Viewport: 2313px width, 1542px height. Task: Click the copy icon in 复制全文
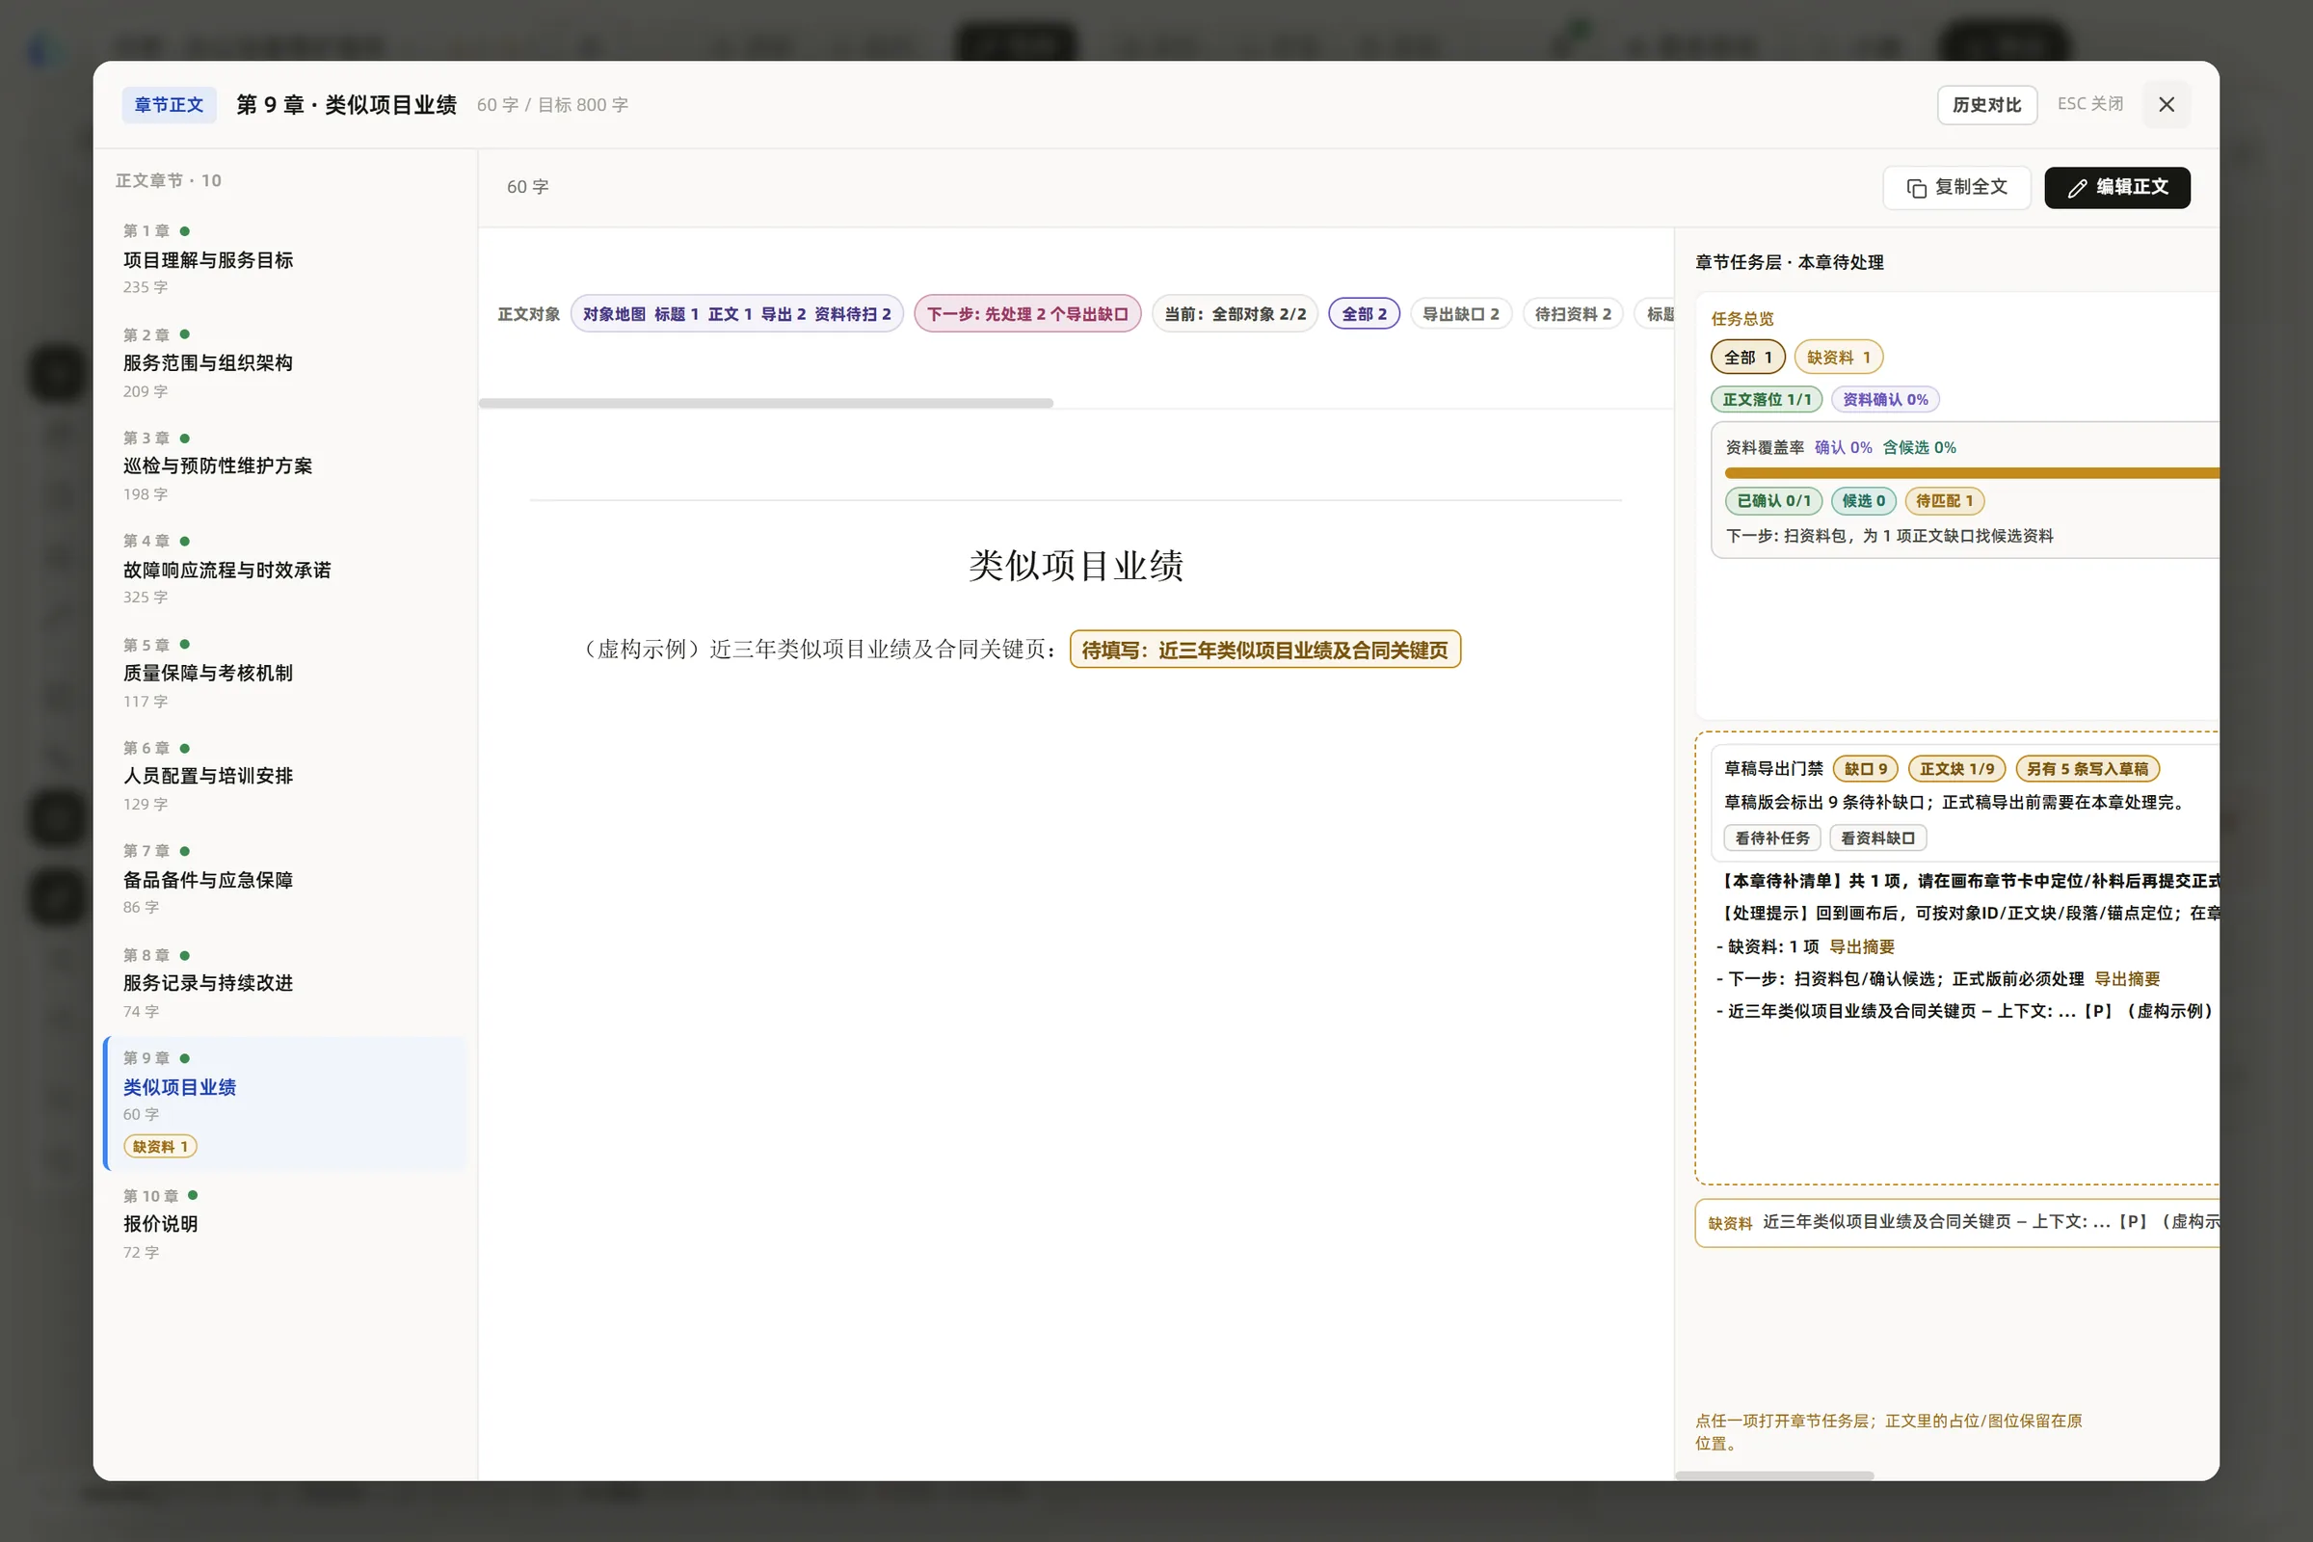(x=1916, y=188)
